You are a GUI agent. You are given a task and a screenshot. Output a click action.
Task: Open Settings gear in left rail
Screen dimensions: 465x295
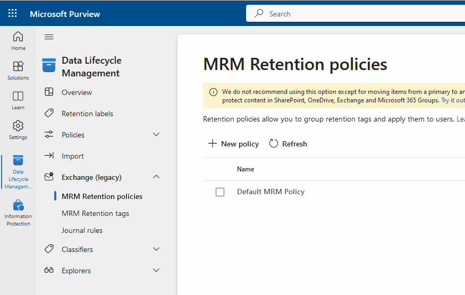coord(18,129)
